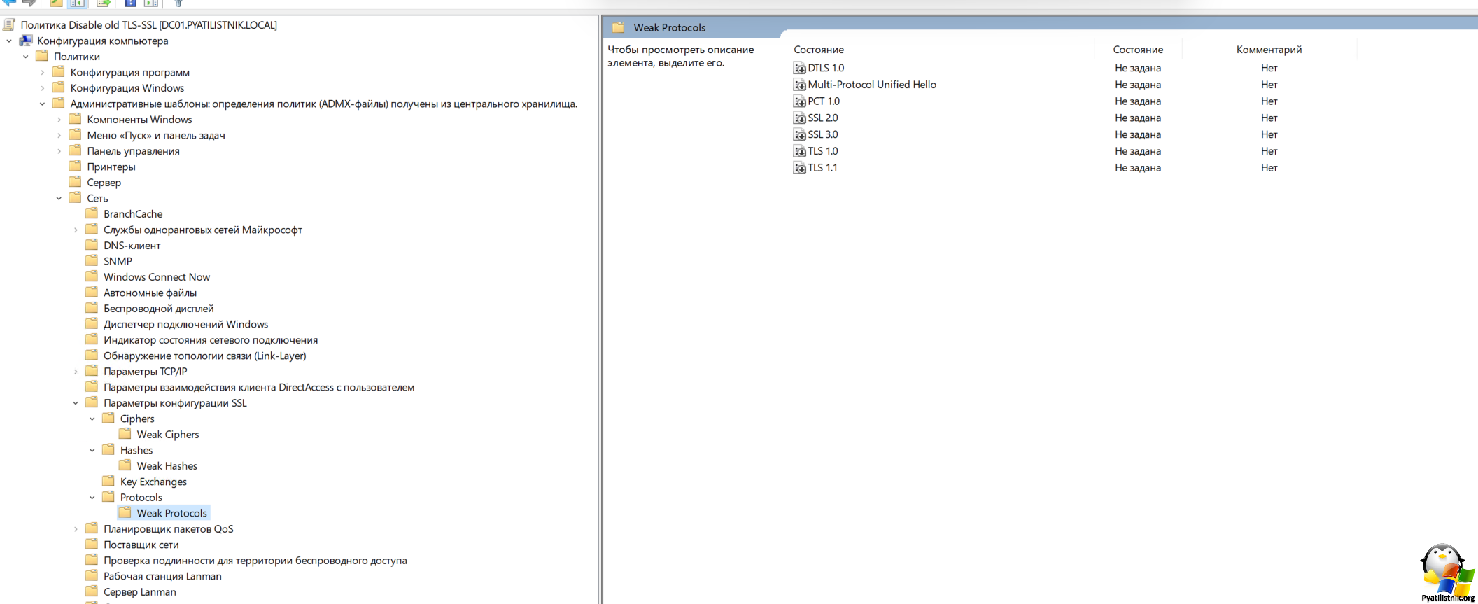Click the Show/Hide Console Tree toolbar icon
The image size is (1478, 604).
(77, 3)
